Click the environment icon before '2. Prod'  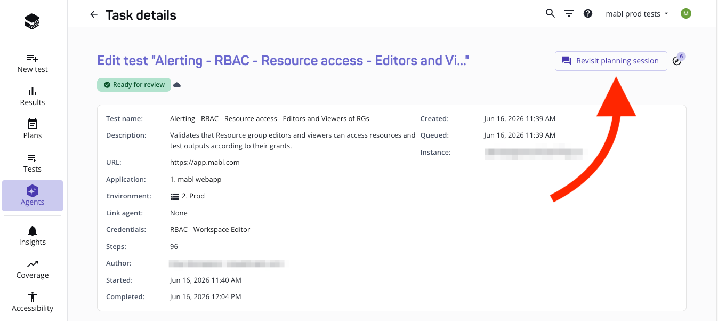pyautogui.click(x=174, y=196)
